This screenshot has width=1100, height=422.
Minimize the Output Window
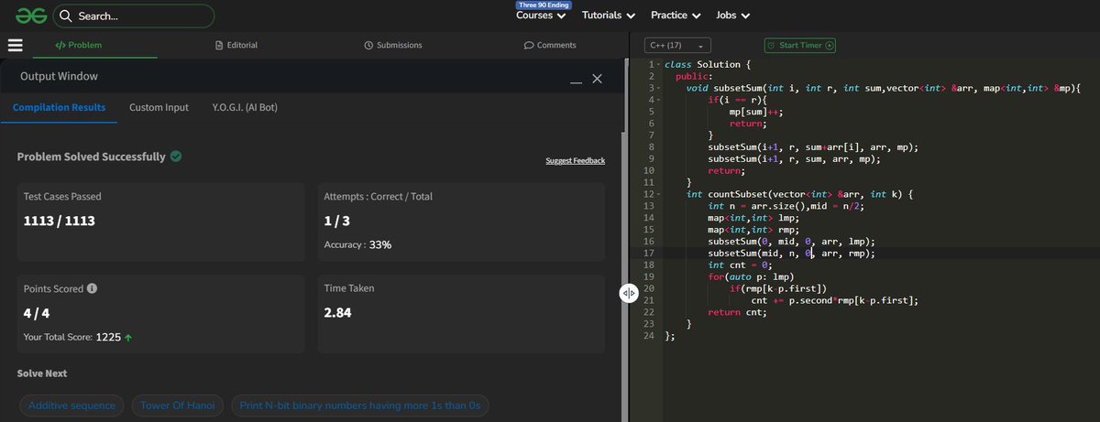click(577, 81)
